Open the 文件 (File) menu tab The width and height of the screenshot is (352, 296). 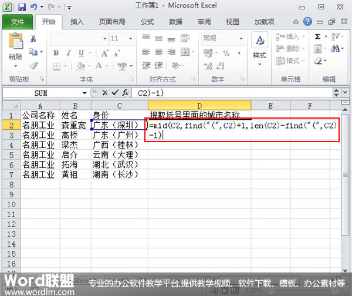pyautogui.click(x=18, y=22)
